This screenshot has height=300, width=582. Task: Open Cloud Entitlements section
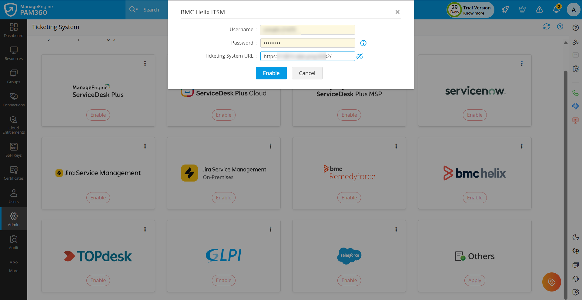[x=14, y=125]
